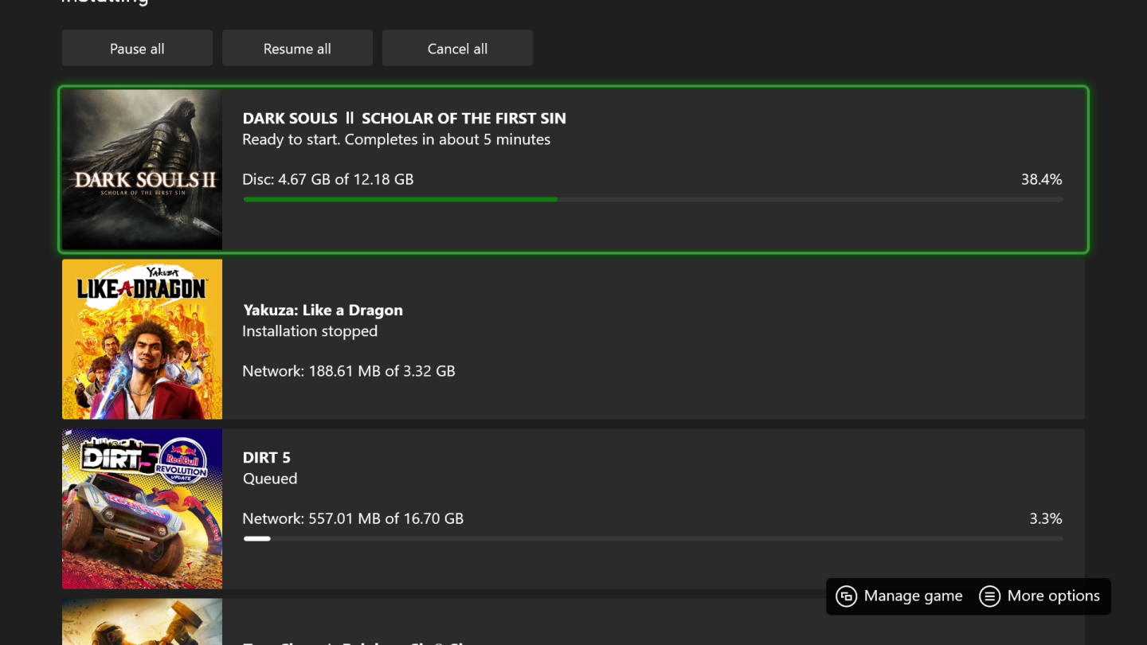Click the DARK SOULS II box art thumbnail
The height and width of the screenshot is (645, 1147).
point(142,169)
